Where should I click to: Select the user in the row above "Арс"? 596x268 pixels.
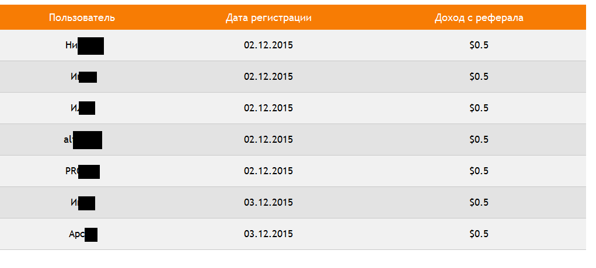(x=82, y=203)
